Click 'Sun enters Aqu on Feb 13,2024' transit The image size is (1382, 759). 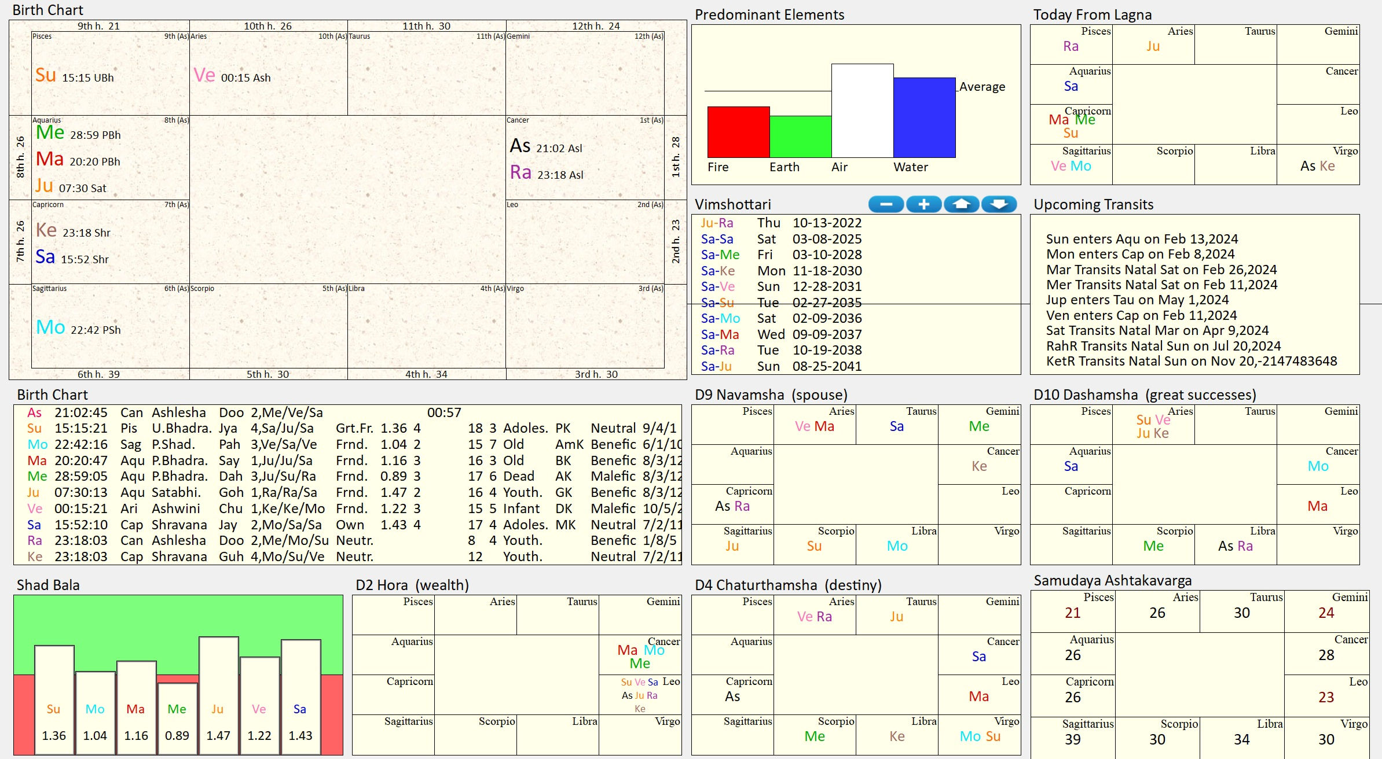tap(1142, 239)
